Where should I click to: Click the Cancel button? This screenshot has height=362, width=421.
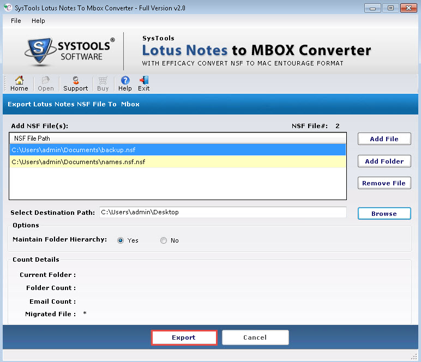click(x=255, y=337)
